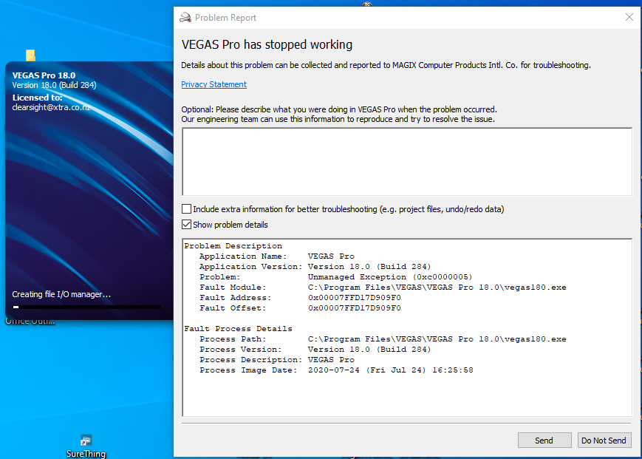This screenshot has width=642, height=459.
Task: Open the Privacy Statement link
Action: pos(214,84)
